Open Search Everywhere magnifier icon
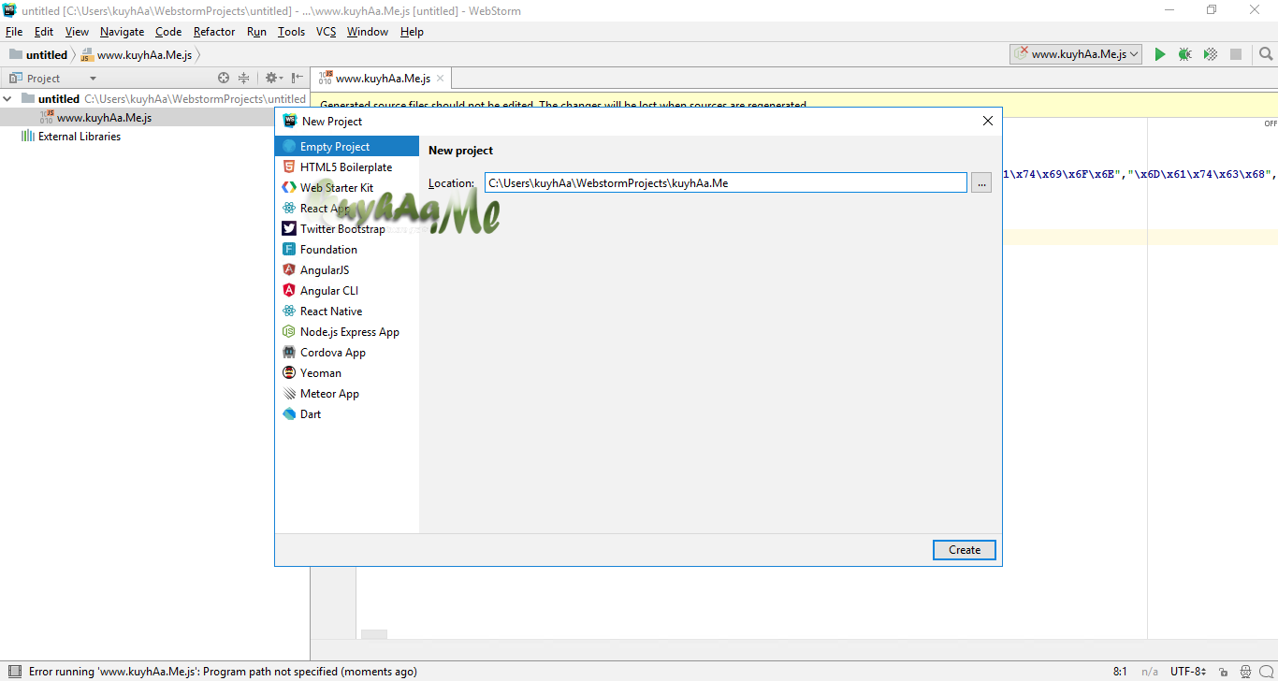The height and width of the screenshot is (681, 1278). coord(1266,54)
